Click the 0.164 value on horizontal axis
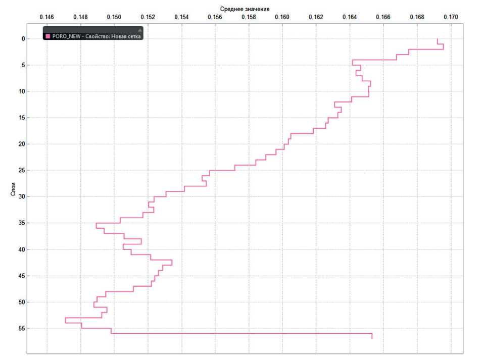482x360 pixels. tap(350, 17)
